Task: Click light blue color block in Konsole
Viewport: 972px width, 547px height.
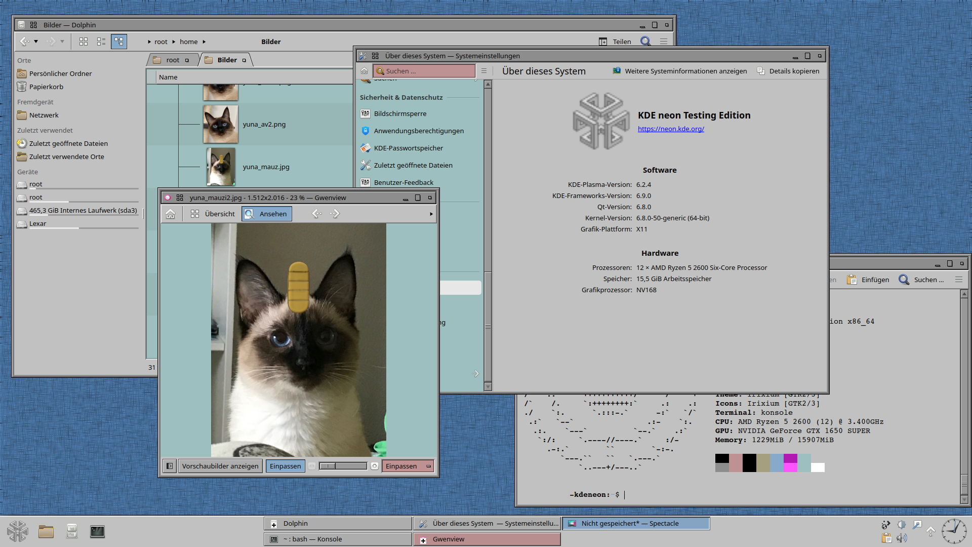Action: click(777, 463)
